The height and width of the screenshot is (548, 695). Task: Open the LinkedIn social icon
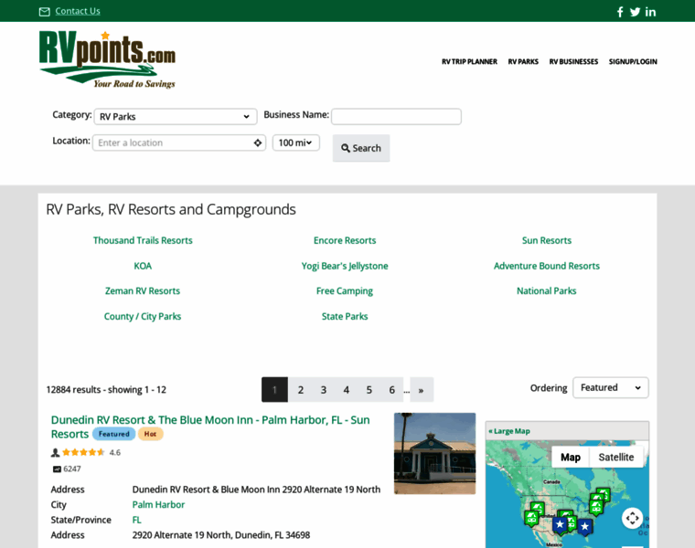click(x=650, y=12)
